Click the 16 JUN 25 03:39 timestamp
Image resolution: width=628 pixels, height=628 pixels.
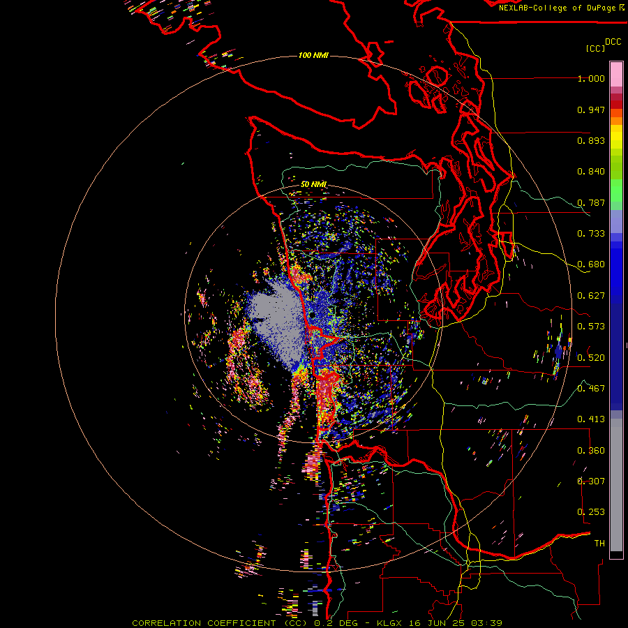(456, 623)
